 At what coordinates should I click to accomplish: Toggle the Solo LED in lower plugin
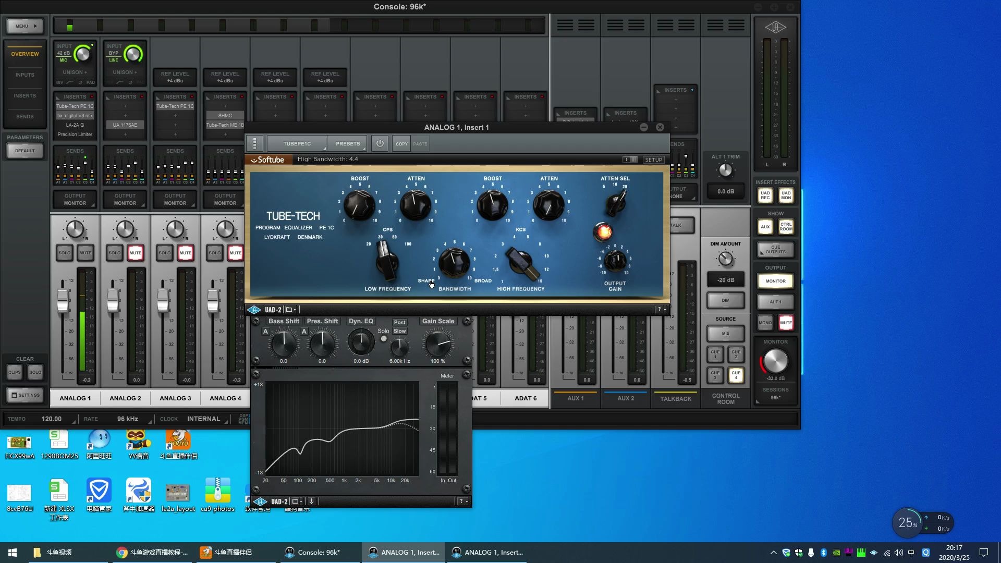pyautogui.click(x=384, y=339)
